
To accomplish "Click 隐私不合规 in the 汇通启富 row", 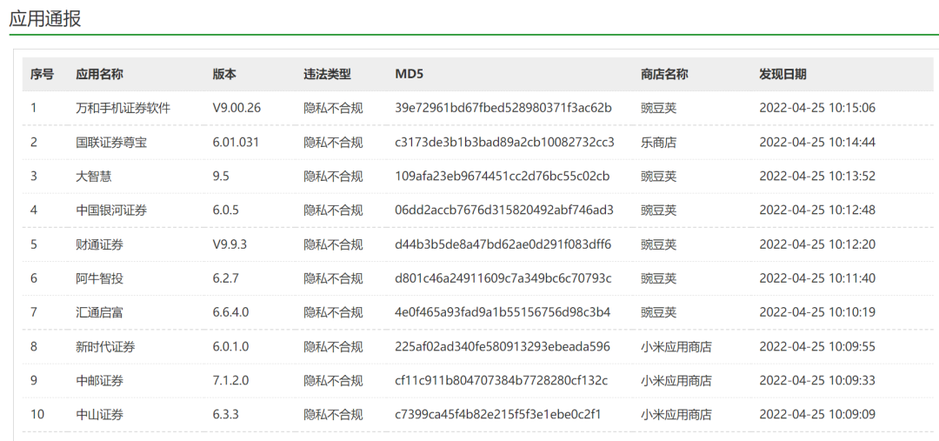I will click(x=333, y=312).
